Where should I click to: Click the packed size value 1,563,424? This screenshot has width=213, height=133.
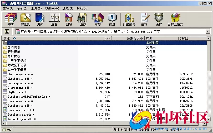click(136, 79)
